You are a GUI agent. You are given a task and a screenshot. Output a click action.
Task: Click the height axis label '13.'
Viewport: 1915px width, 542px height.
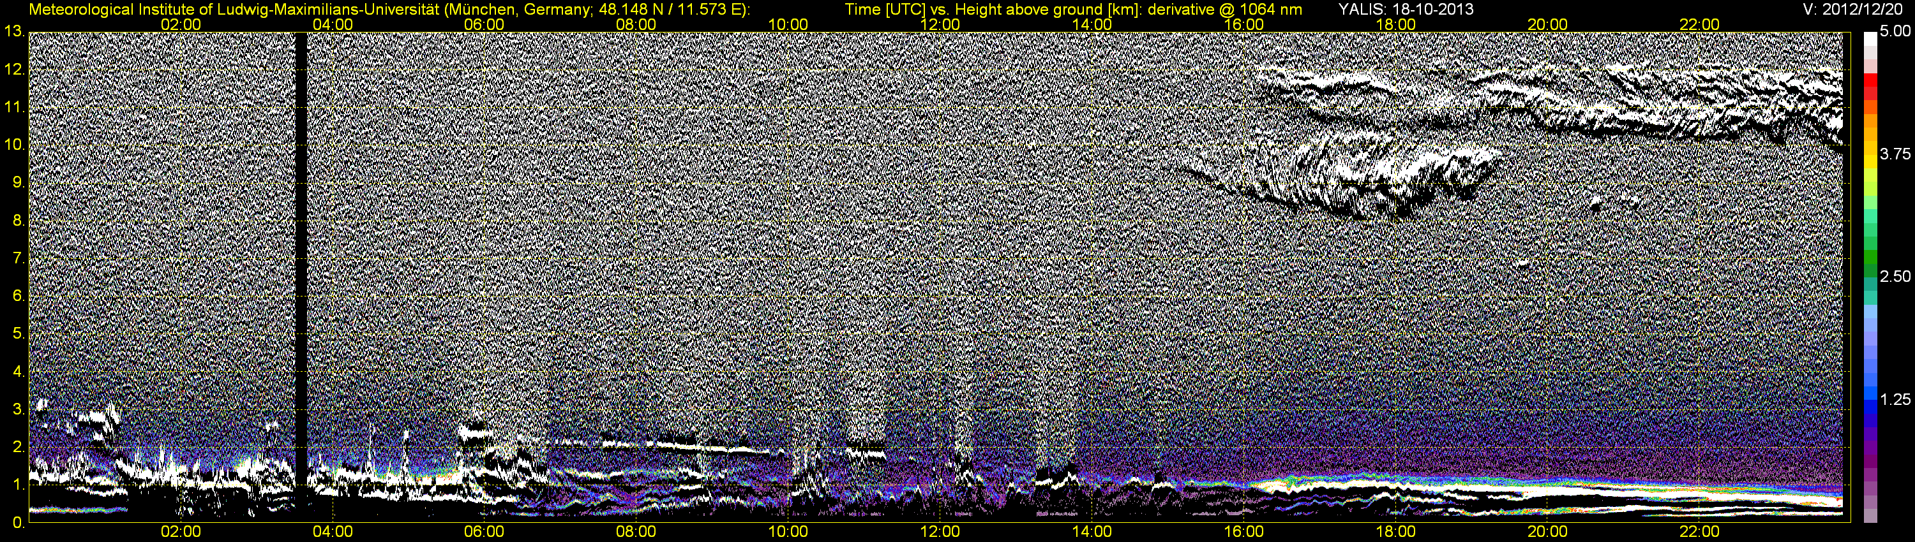coord(13,32)
